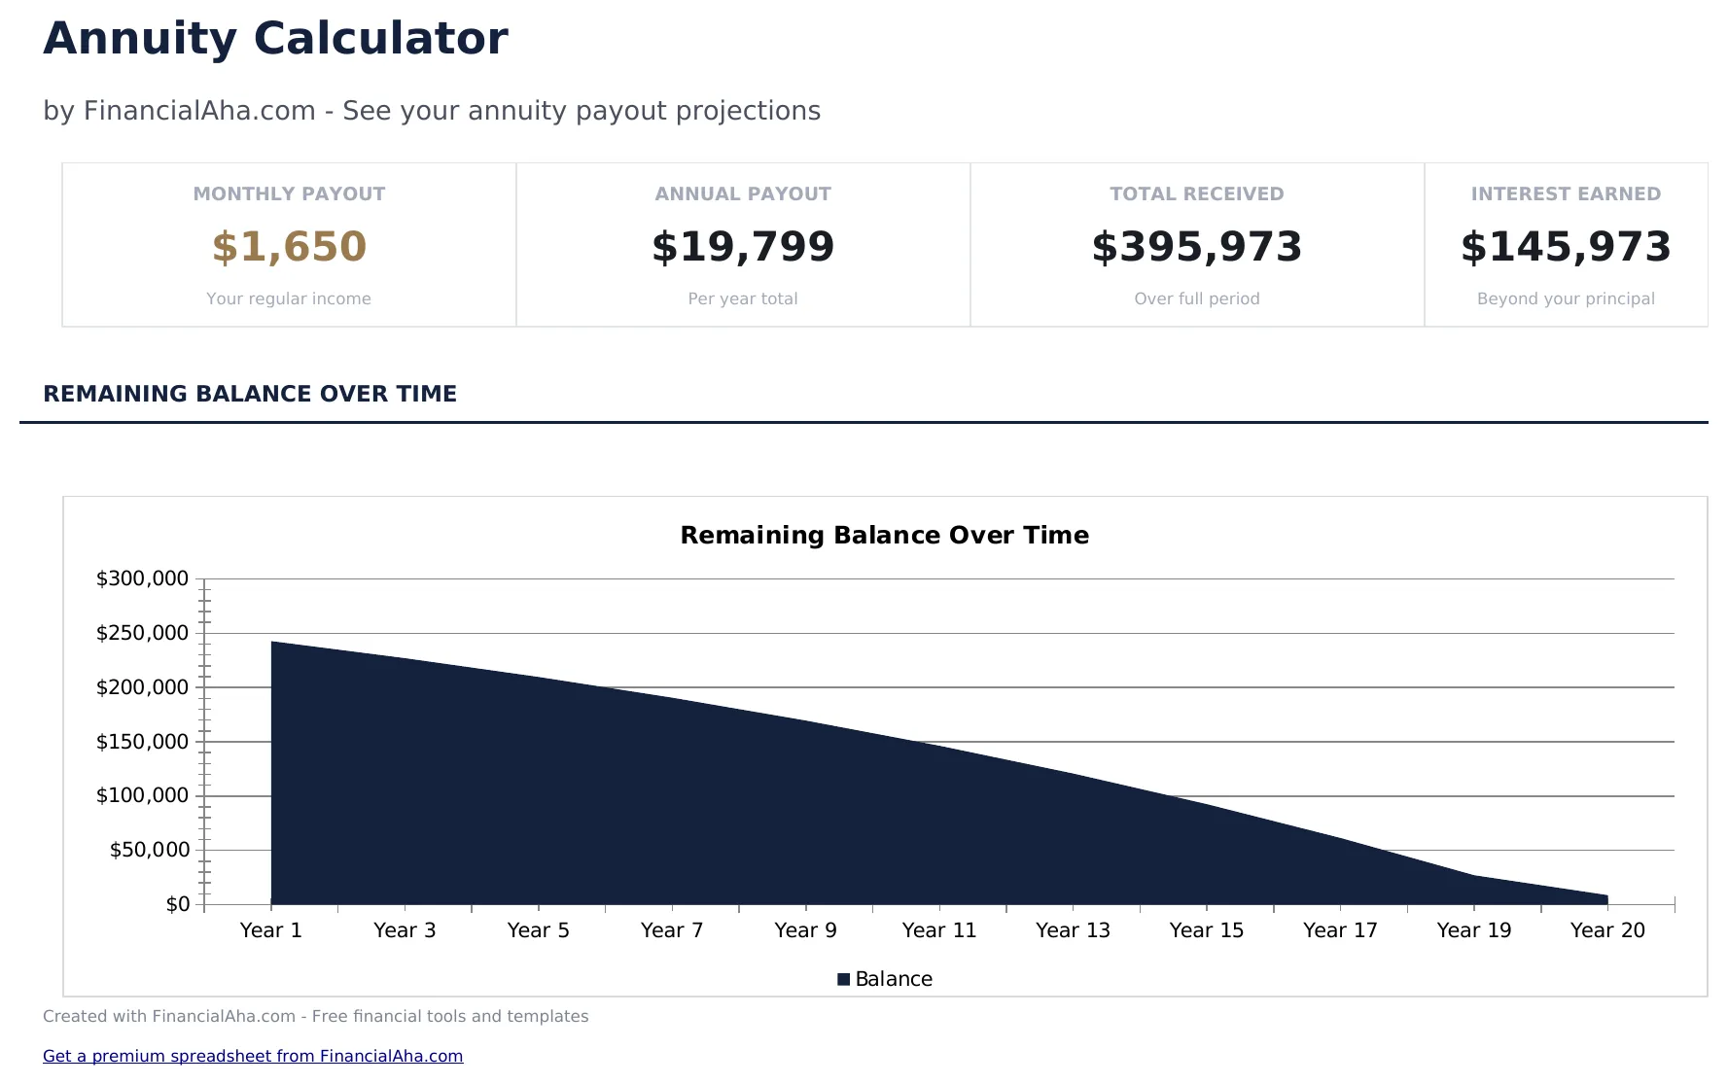Click the $1,650 monthly payout value
The width and height of the screenshot is (1728, 1085).
288,246
